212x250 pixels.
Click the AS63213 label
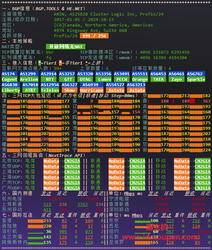coord(136,85)
